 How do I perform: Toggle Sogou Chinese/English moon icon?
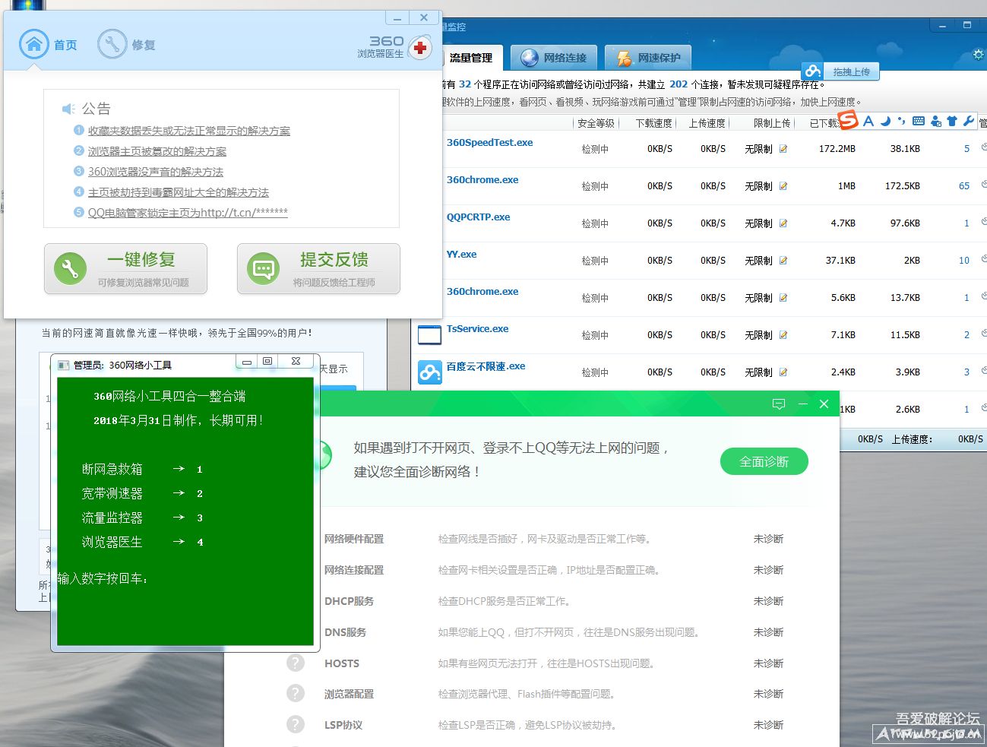click(x=885, y=121)
